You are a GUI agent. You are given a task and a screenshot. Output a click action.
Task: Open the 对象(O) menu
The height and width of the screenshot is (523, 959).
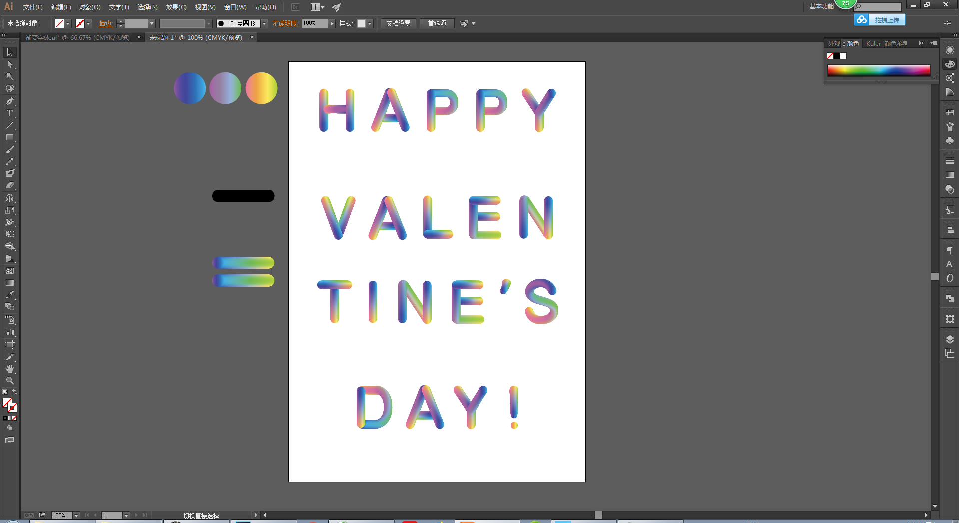[90, 7]
